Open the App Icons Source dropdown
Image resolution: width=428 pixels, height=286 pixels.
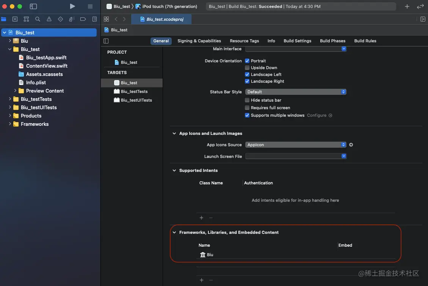[x=296, y=145]
